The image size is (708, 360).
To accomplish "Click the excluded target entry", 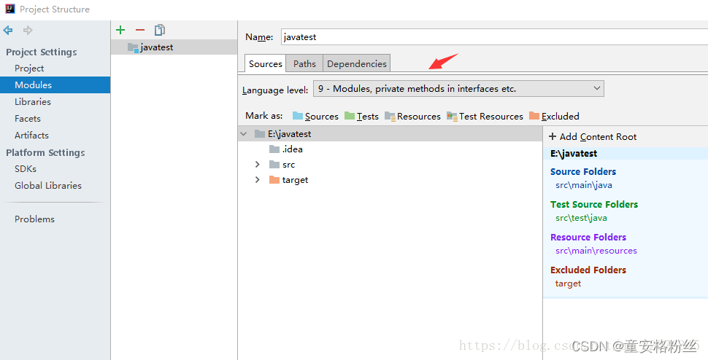I will (x=568, y=284).
